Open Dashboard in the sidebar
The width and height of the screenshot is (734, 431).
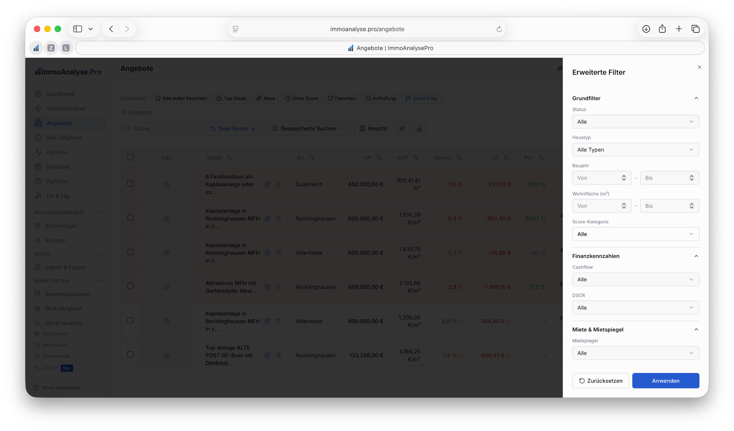(68, 94)
